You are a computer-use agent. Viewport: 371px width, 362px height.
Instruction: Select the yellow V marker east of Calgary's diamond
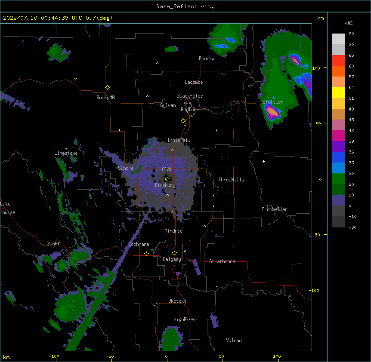coord(185,251)
